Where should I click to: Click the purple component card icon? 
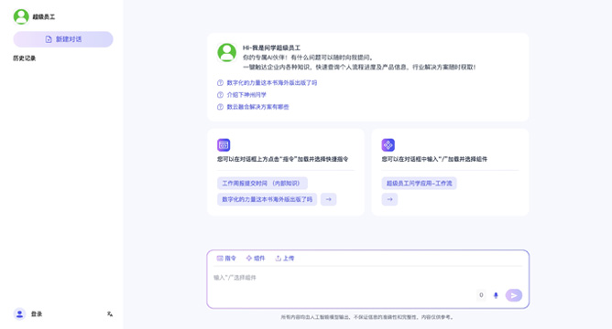click(388, 144)
